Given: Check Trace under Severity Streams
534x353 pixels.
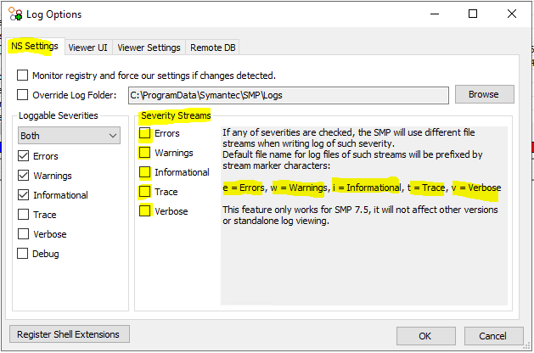Looking at the screenshot, I should tap(144, 191).
